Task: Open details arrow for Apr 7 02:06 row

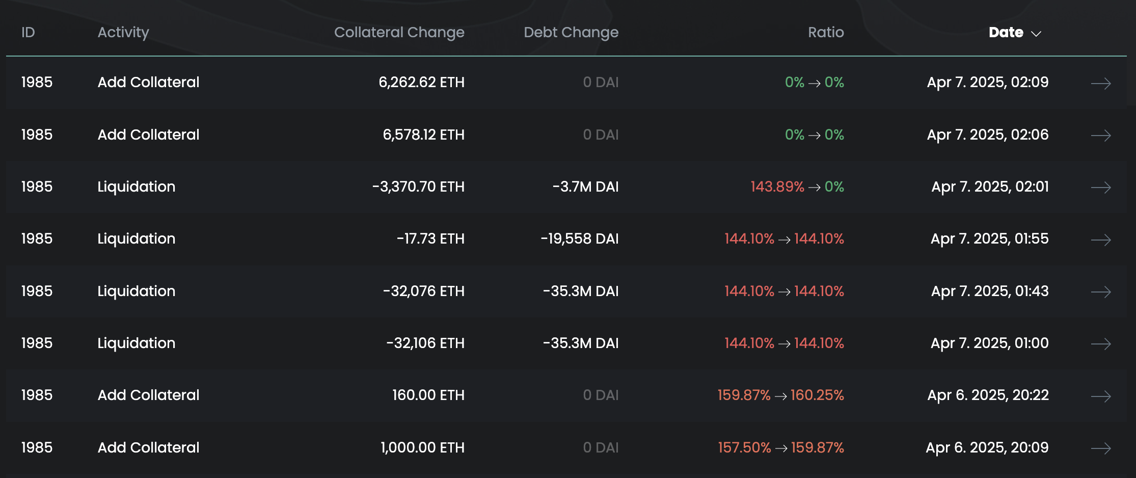Action: coord(1100,136)
